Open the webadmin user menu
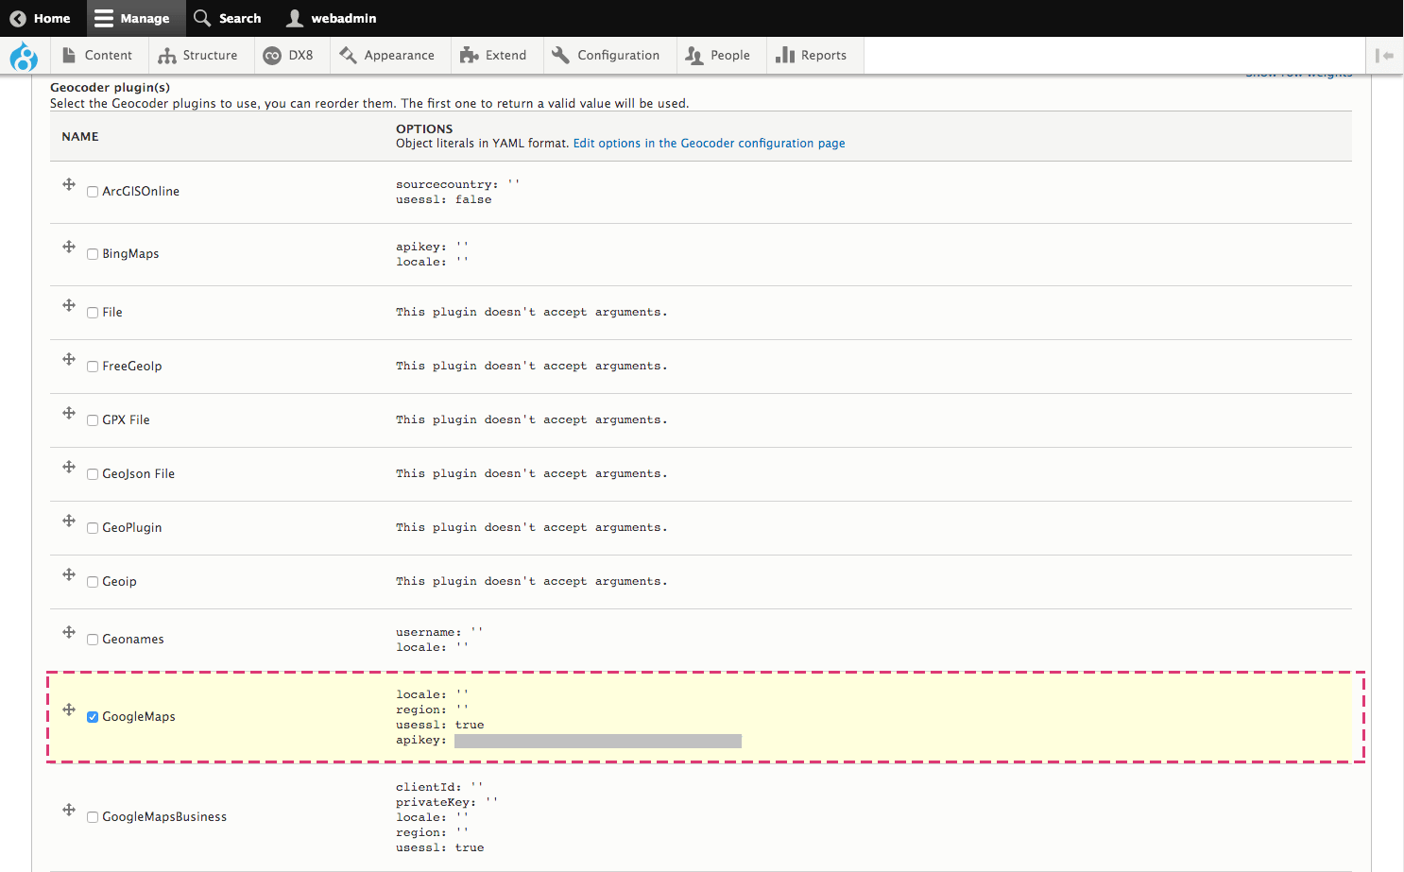Image resolution: width=1404 pixels, height=872 pixels. pos(332,18)
